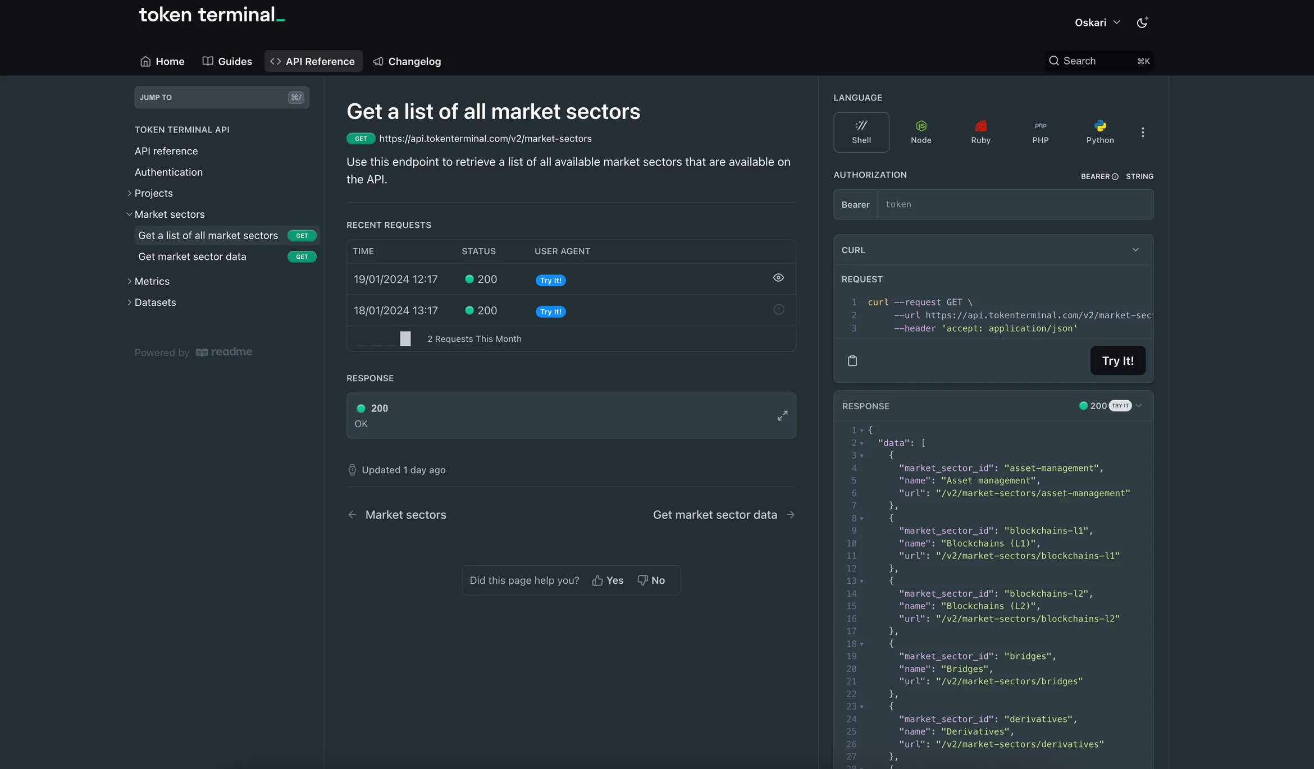1314x769 pixels.
Task: Expand Datasets sidebar section
Action: pyautogui.click(x=129, y=303)
